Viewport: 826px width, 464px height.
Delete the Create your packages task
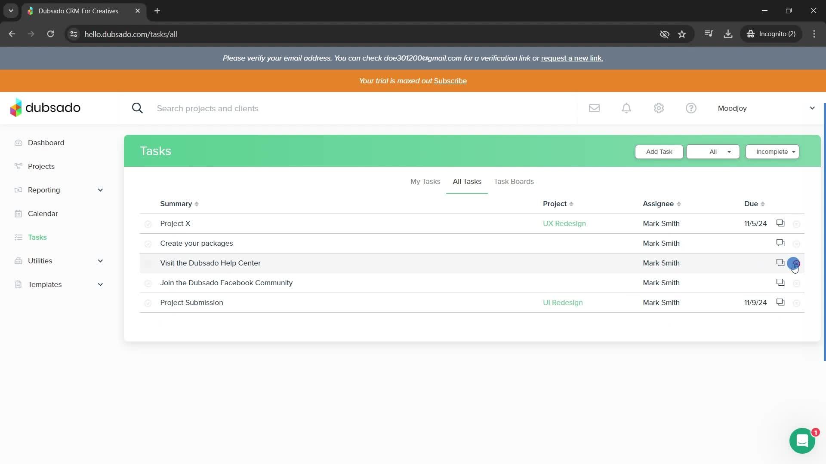(796, 244)
